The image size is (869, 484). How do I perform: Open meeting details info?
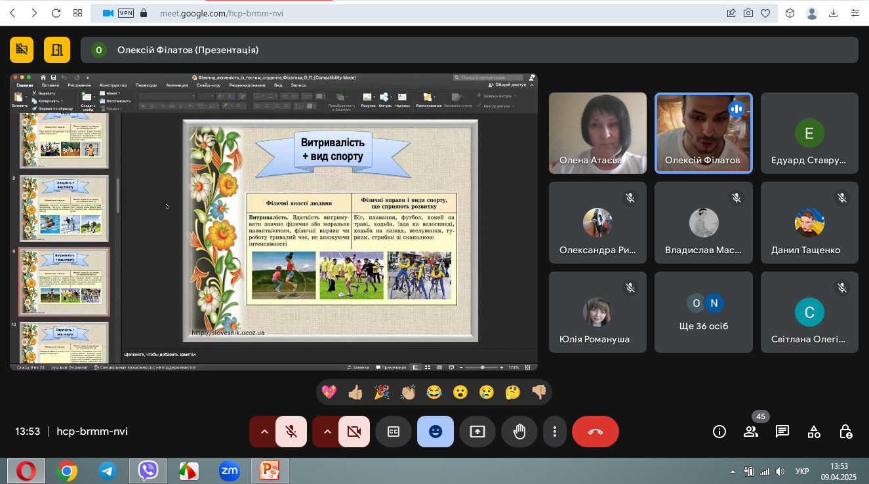[719, 432]
